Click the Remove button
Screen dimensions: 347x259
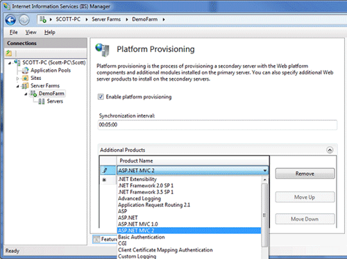[x=305, y=174]
